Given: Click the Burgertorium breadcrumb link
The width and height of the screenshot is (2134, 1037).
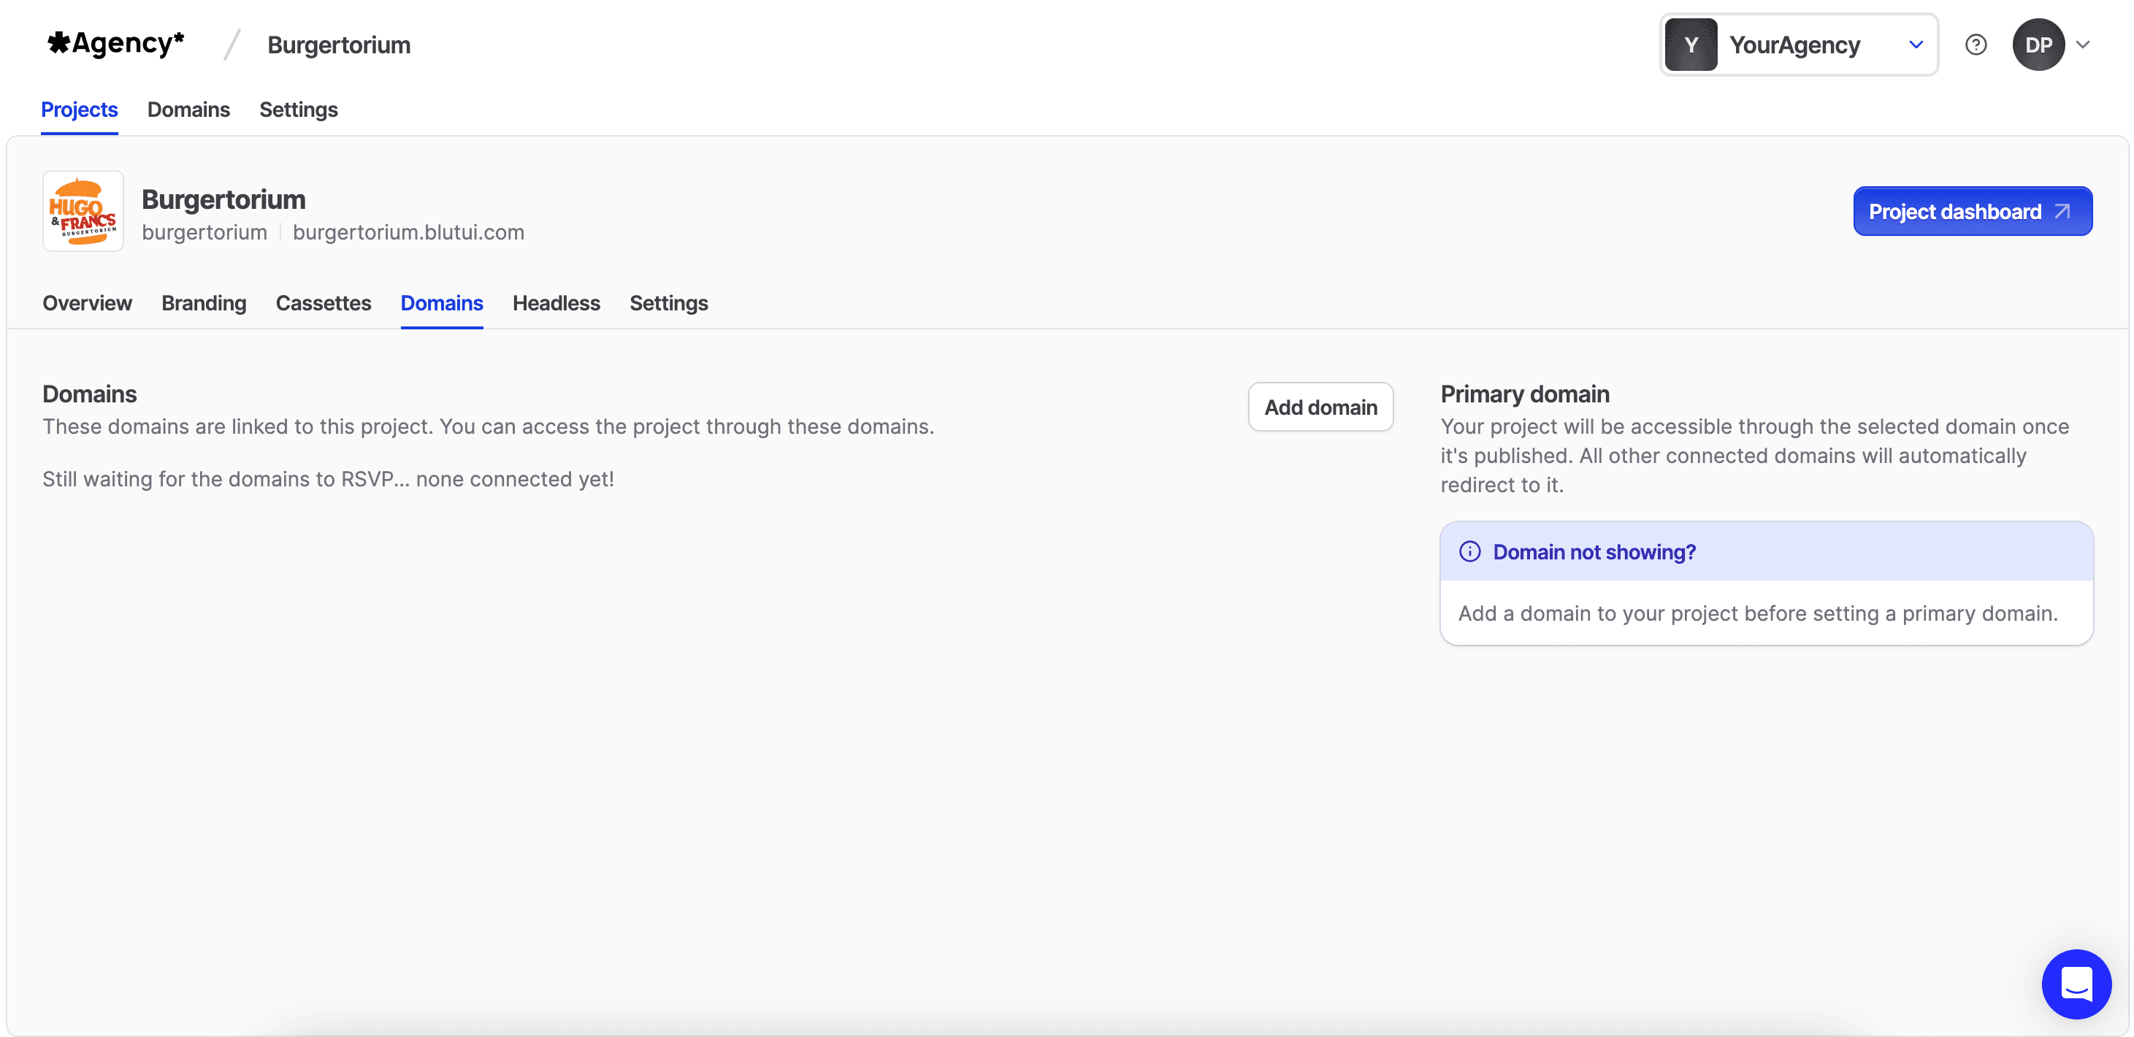Looking at the screenshot, I should [338, 45].
